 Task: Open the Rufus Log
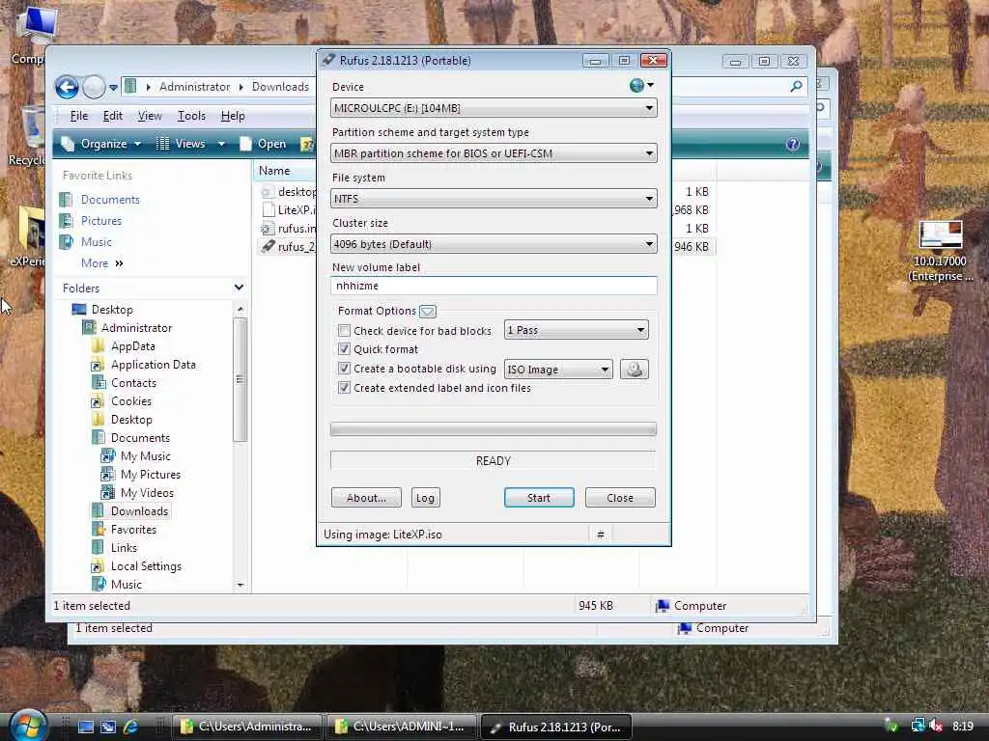pos(425,498)
